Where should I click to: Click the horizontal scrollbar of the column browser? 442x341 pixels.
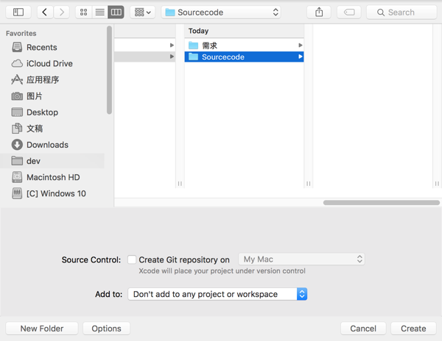tap(382, 203)
